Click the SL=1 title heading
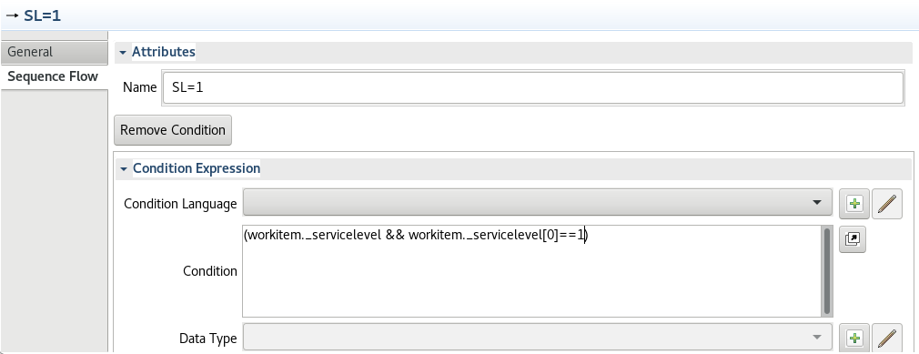The height and width of the screenshot is (354, 919). (42, 15)
